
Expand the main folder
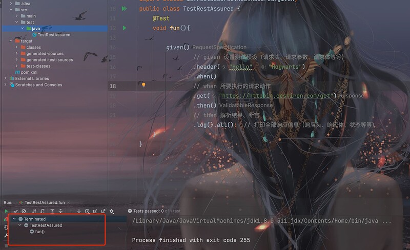tap(17, 16)
